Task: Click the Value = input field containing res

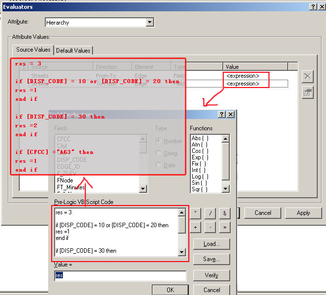Action: point(120,276)
